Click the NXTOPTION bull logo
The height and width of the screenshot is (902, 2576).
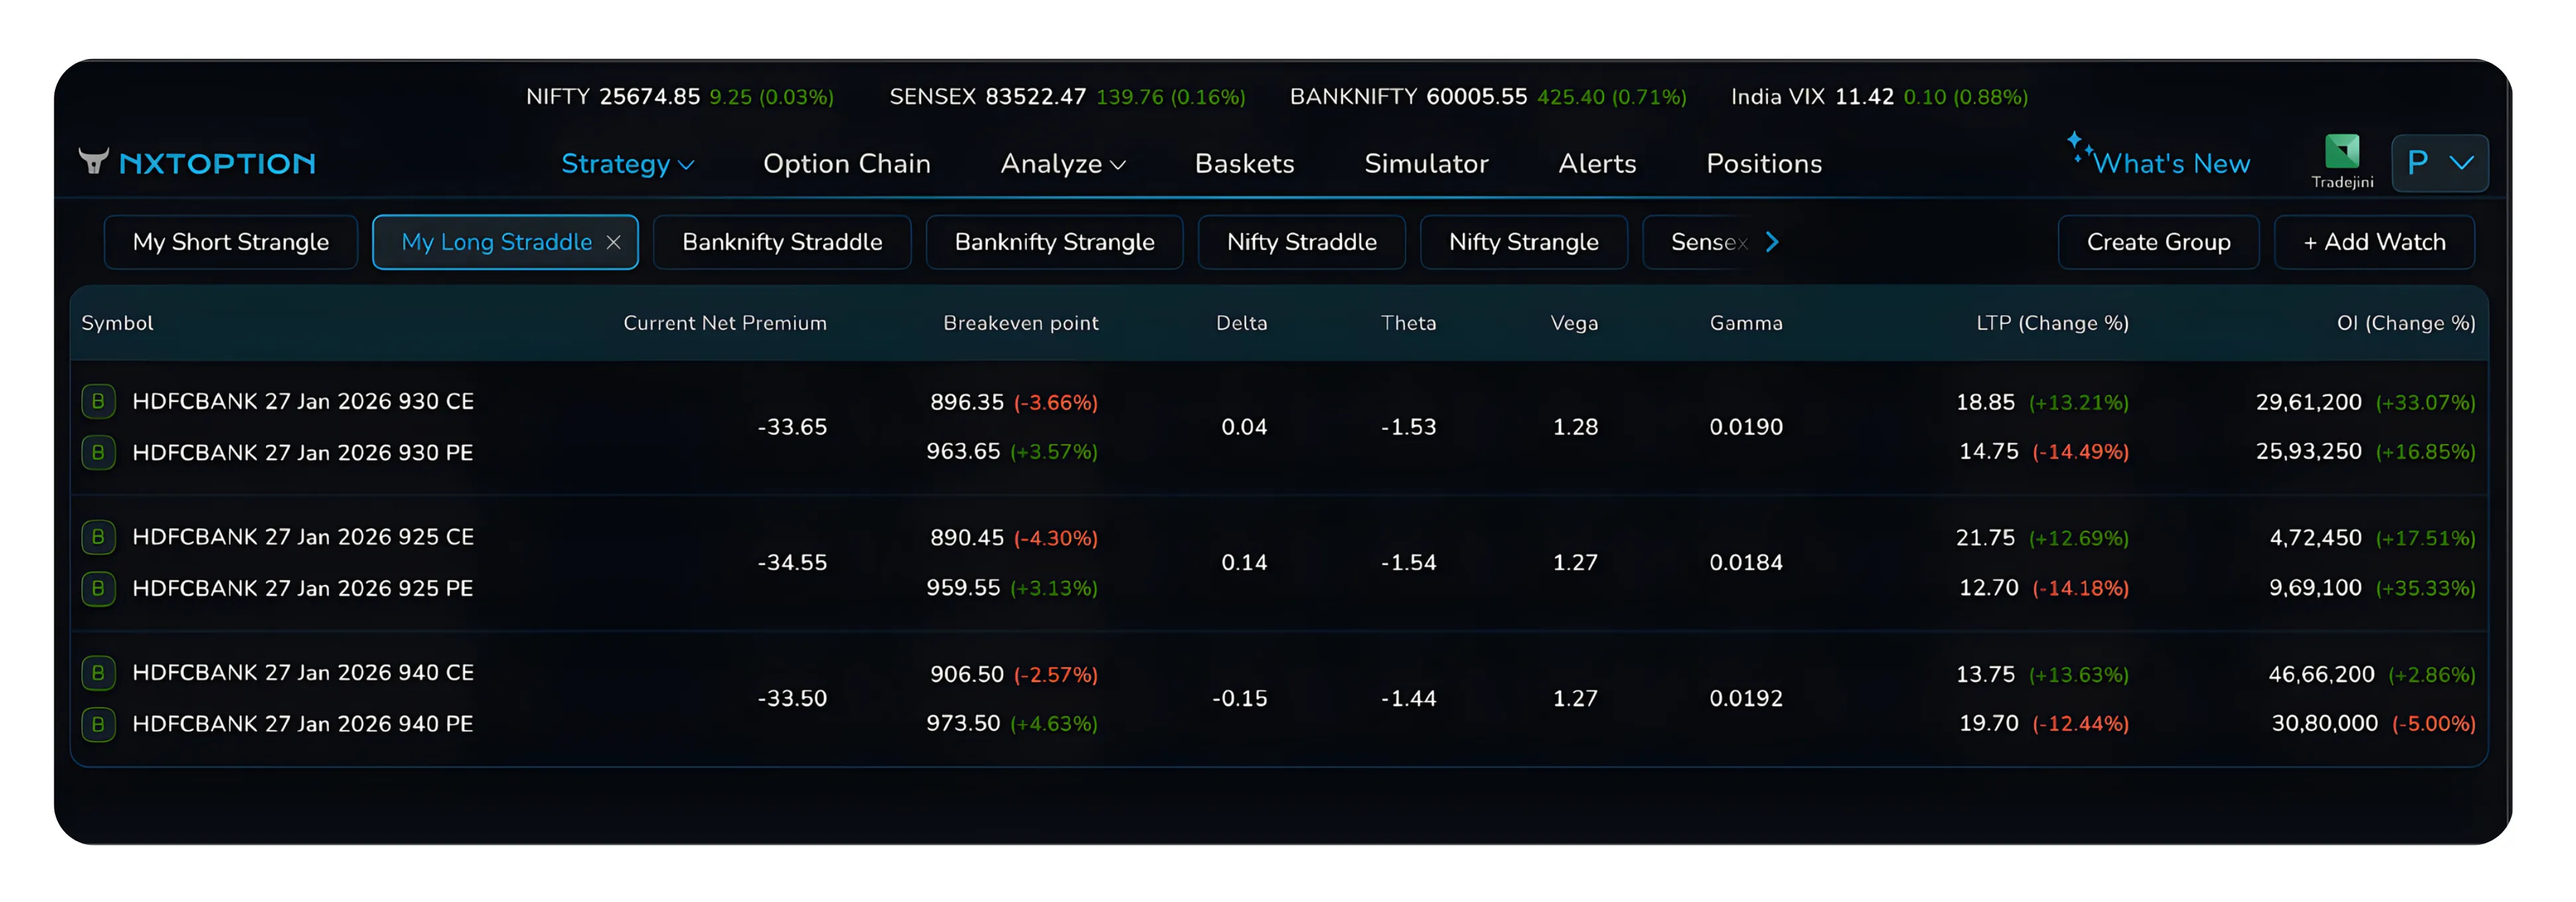pos(95,162)
